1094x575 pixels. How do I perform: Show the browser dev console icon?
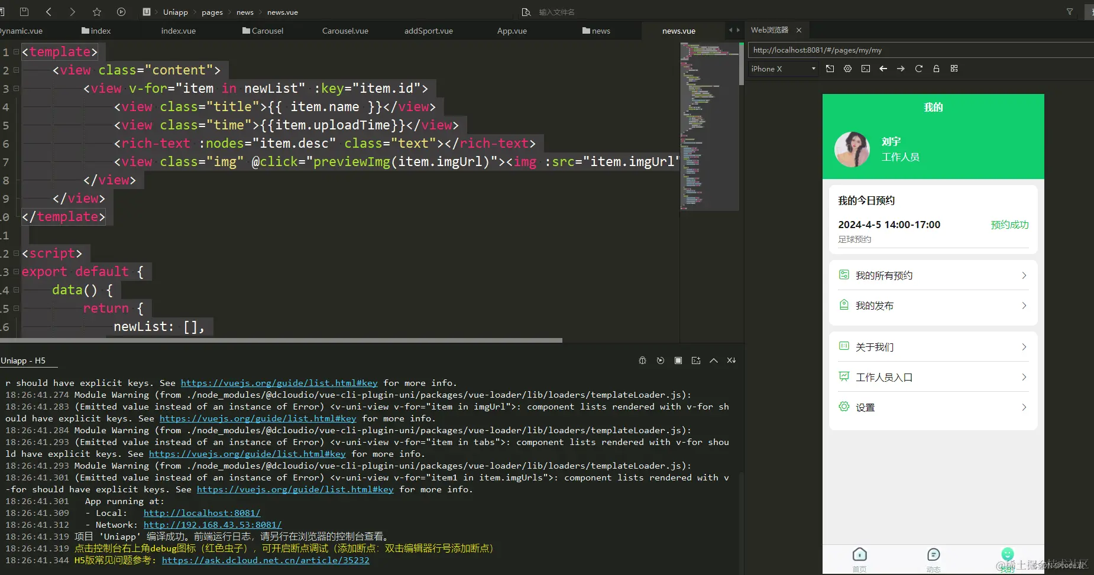(x=866, y=69)
